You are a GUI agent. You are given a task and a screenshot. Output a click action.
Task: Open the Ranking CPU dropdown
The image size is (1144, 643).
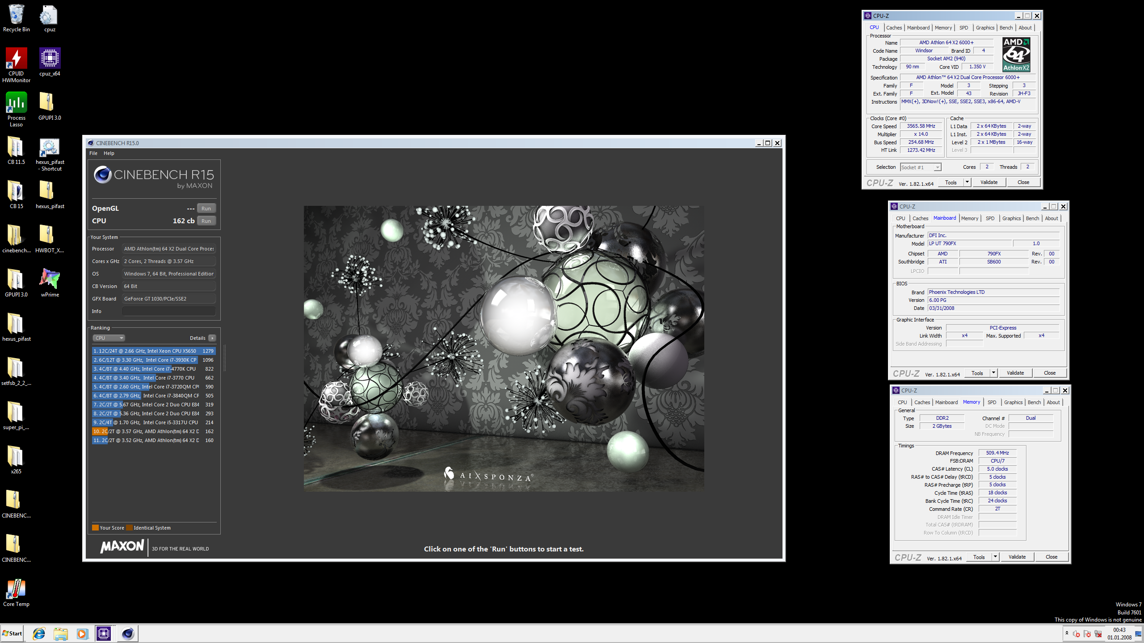(109, 338)
